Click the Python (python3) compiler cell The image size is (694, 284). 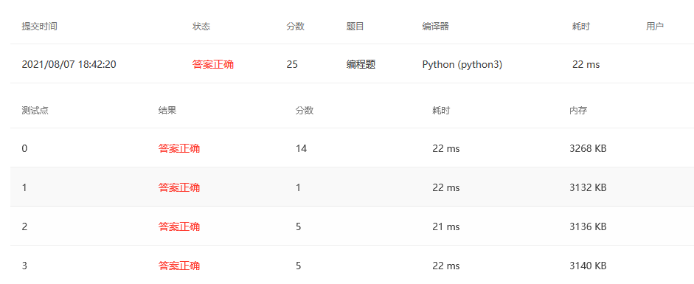point(462,65)
